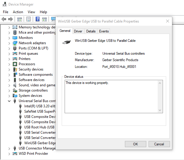Expand the Storage controllers node
This screenshot has height=160, width=184.
click(x=9, y=91)
